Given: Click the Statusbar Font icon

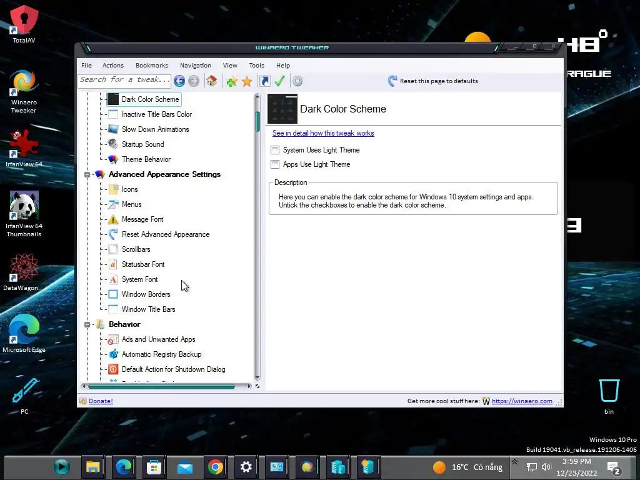Looking at the screenshot, I should (113, 264).
